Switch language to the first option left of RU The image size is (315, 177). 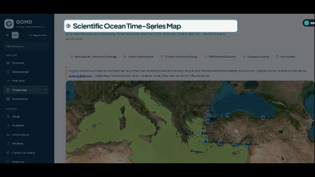pyautogui.click(x=7, y=35)
